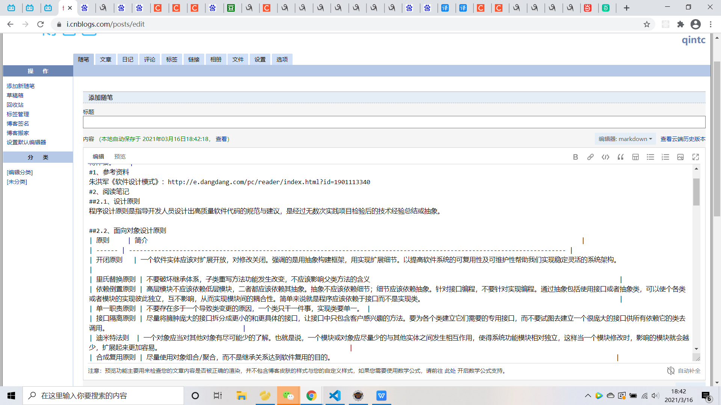Toggle fullscreen editor mode

695,157
